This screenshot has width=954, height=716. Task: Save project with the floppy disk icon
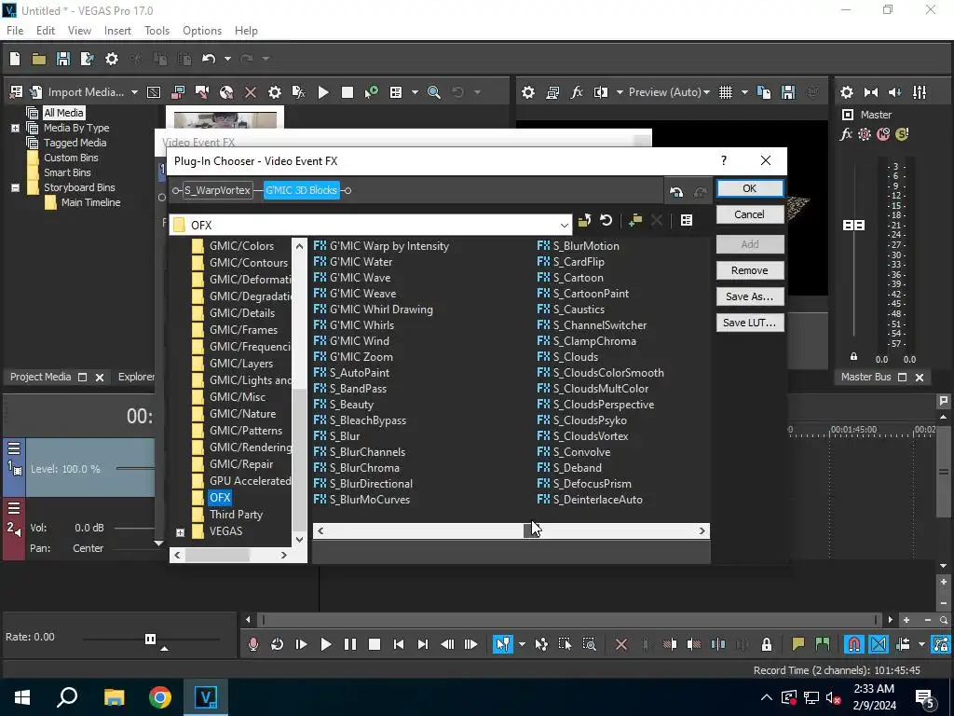[x=63, y=59]
